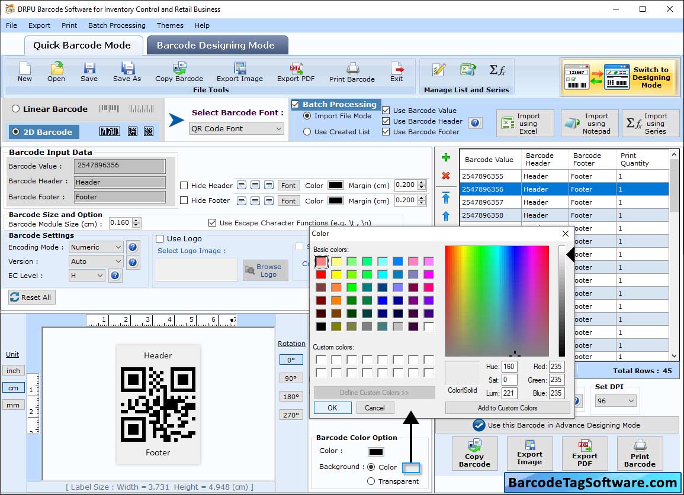Screen dimensions: 684x495
Task: Open the Encoding Mode dropdown
Action: [x=96, y=247]
